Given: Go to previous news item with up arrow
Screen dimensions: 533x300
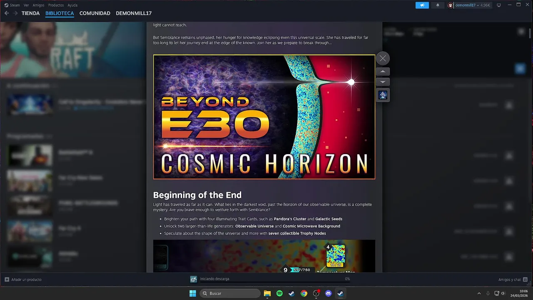Looking at the screenshot, I should click(x=383, y=71).
